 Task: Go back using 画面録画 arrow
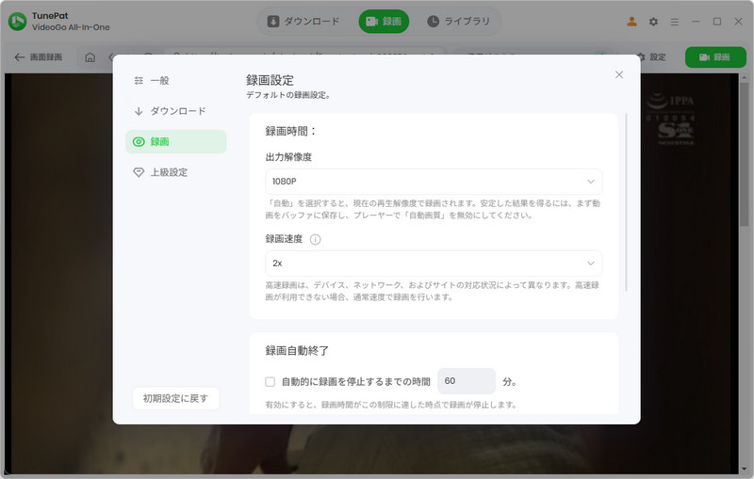(38, 57)
